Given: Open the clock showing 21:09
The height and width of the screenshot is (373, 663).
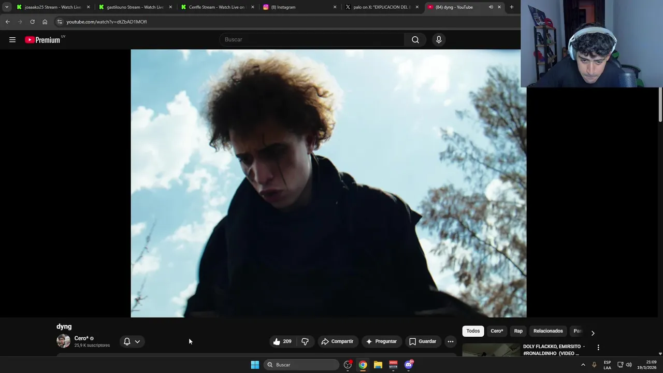Looking at the screenshot, I should point(647,365).
